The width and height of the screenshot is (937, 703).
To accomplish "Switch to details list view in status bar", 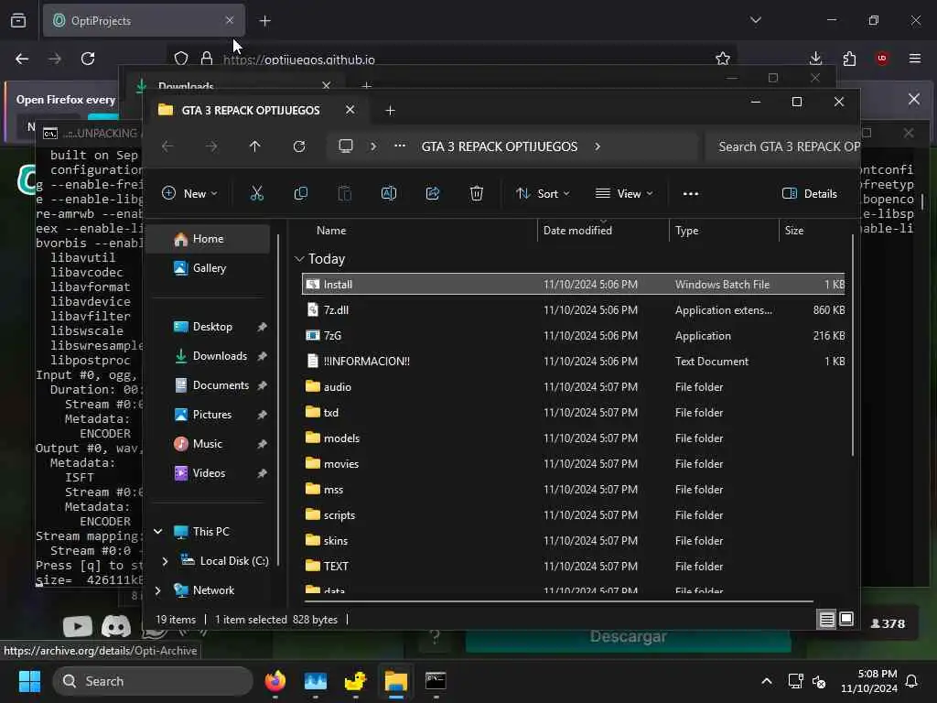I will coord(826,620).
